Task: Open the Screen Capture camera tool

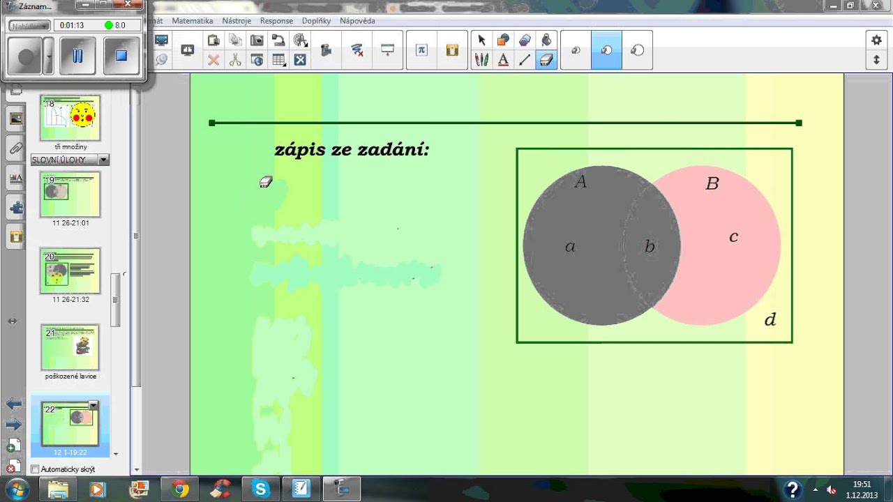Action: tap(257, 40)
